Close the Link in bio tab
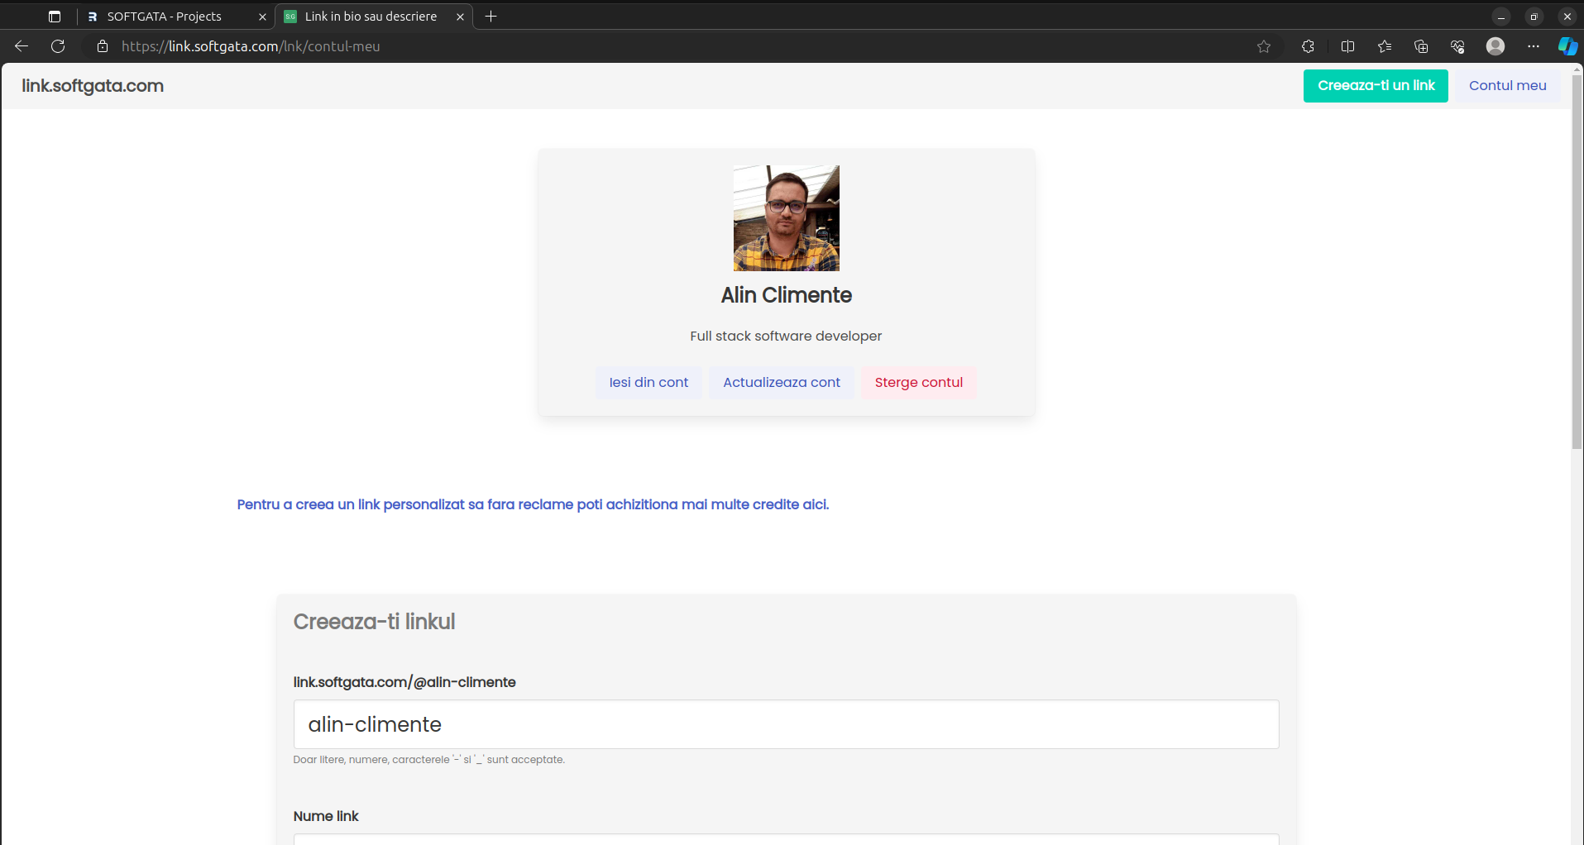This screenshot has width=1584, height=845. pos(460,17)
